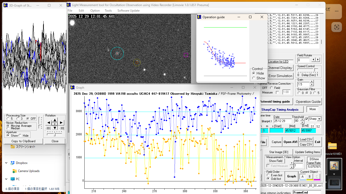This screenshot has width=346, height=194.
Task: Select Median noise reduction option
Action: point(8,128)
